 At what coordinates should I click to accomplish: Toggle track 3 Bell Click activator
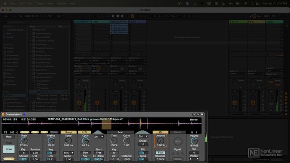pos(116,103)
